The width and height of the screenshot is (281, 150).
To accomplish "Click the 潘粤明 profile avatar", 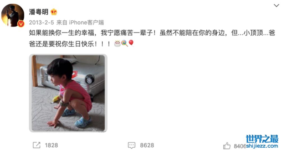I will pos(13,15).
